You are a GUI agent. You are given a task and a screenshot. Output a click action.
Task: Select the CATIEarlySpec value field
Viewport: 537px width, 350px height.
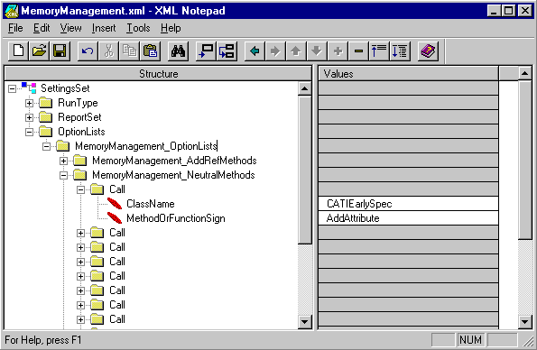[x=408, y=204]
